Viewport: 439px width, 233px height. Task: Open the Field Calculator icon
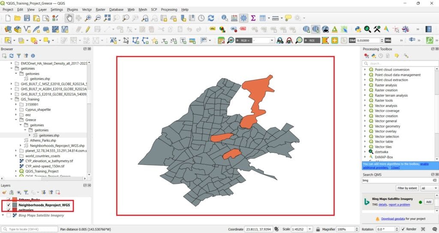pyautogui.click(x=234, y=18)
